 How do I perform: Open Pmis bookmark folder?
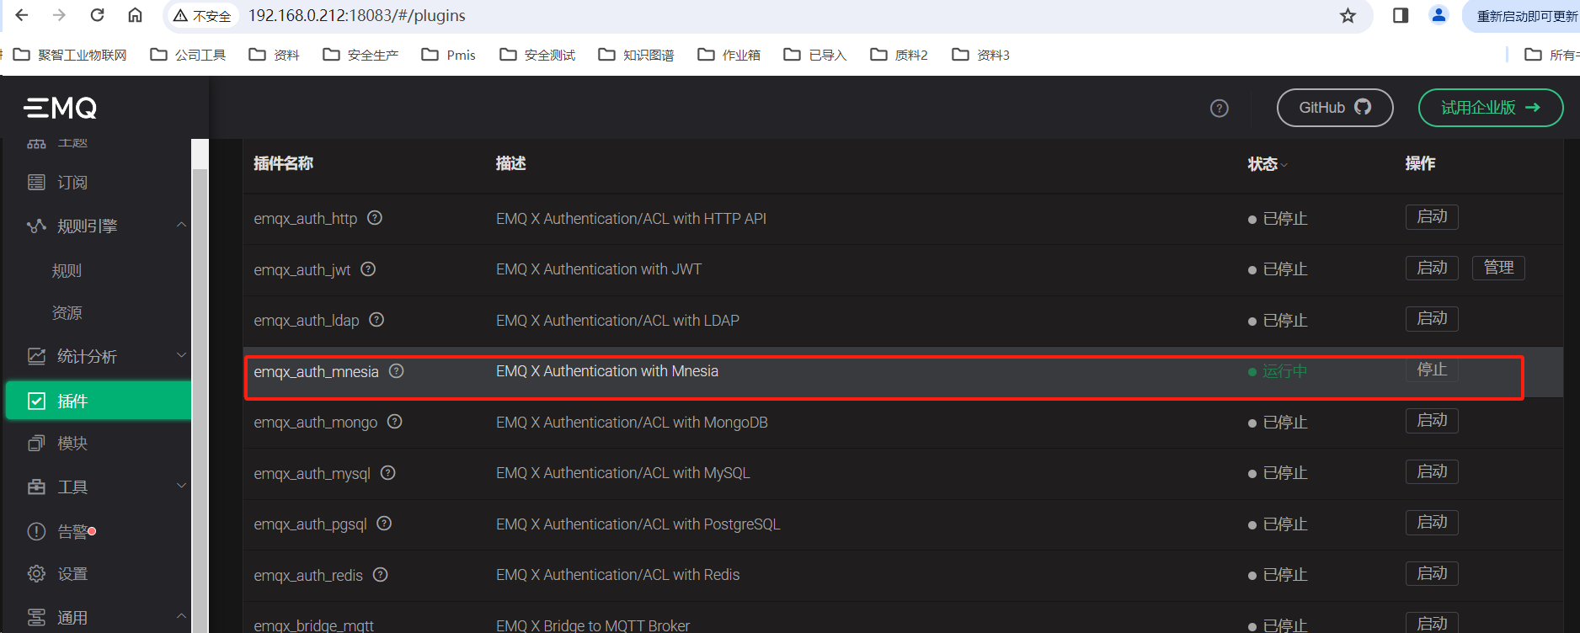click(x=448, y=55)
